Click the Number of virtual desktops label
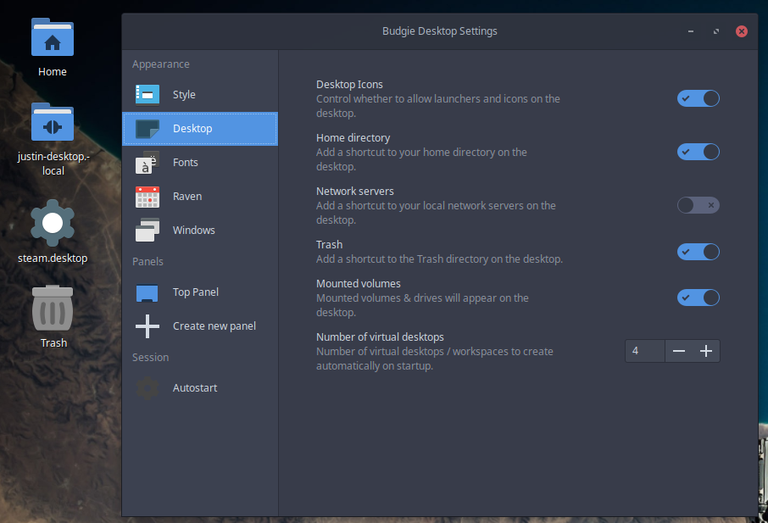Image resolution: width=768 pixels, height=523 pixels. [380, 337]
